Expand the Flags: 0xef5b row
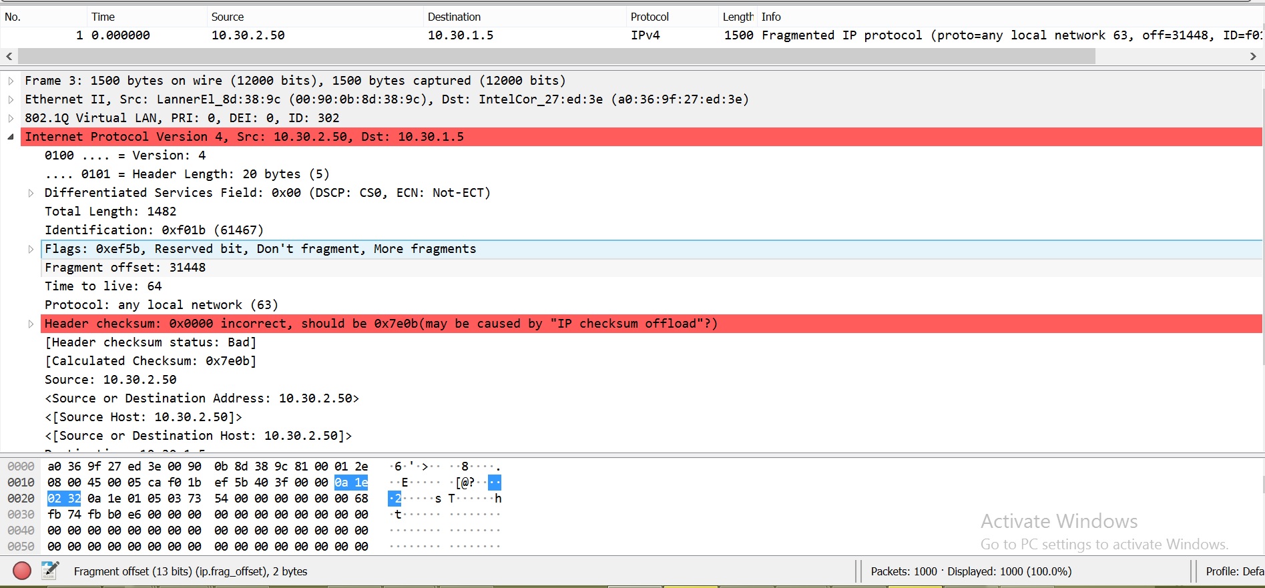Screen dimensions: 1265x588 (x=31, y=249)
